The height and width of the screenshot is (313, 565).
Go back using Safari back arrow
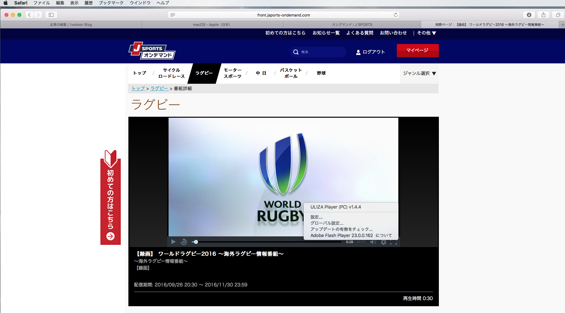[30, 15]
